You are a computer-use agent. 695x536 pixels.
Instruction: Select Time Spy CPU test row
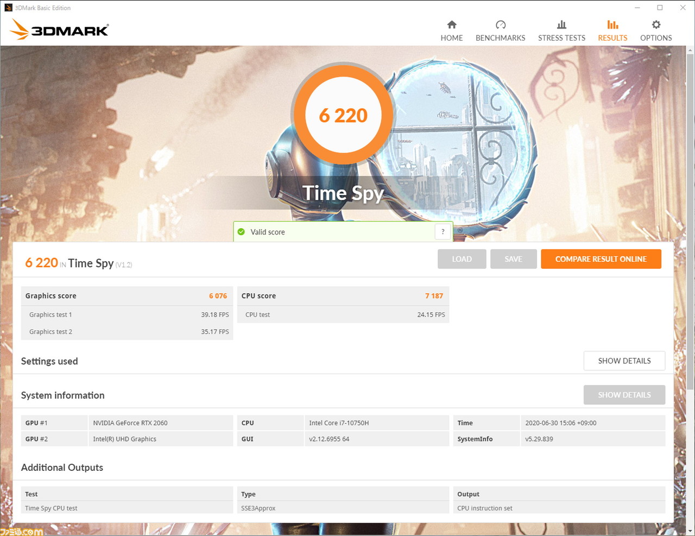click(127, 508)
